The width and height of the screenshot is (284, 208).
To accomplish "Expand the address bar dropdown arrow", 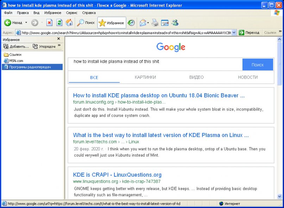I will [234, 33].
